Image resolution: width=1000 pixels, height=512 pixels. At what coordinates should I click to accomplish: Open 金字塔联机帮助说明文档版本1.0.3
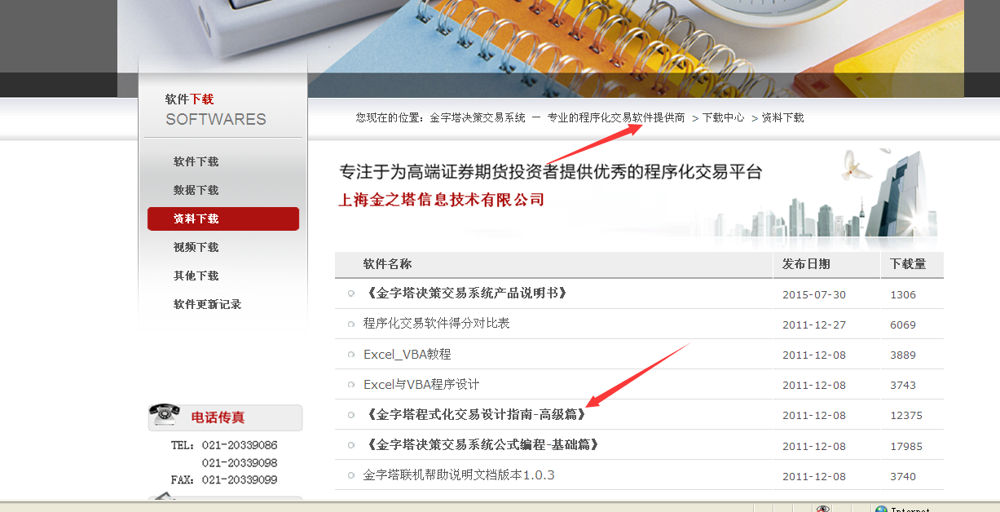click(x=459, y=475)
